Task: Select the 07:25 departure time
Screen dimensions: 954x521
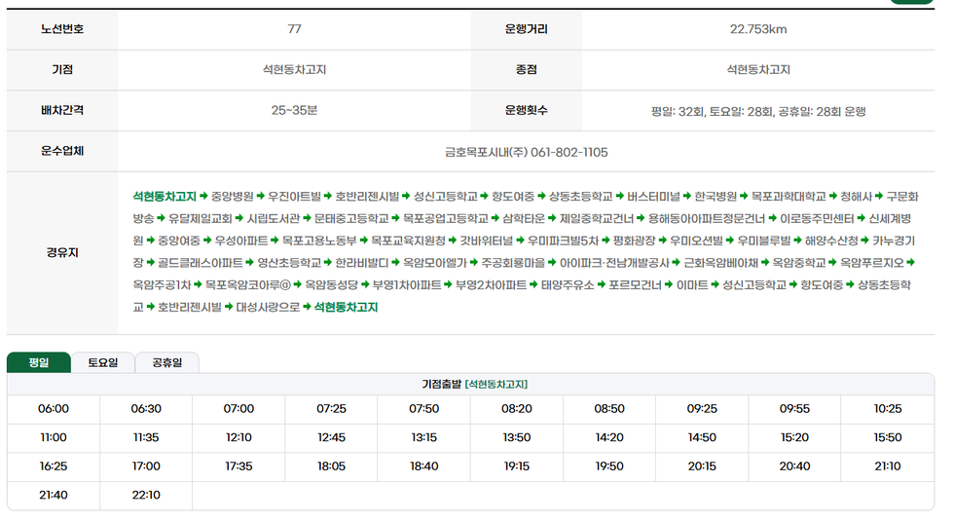Action: click(332, 409)
